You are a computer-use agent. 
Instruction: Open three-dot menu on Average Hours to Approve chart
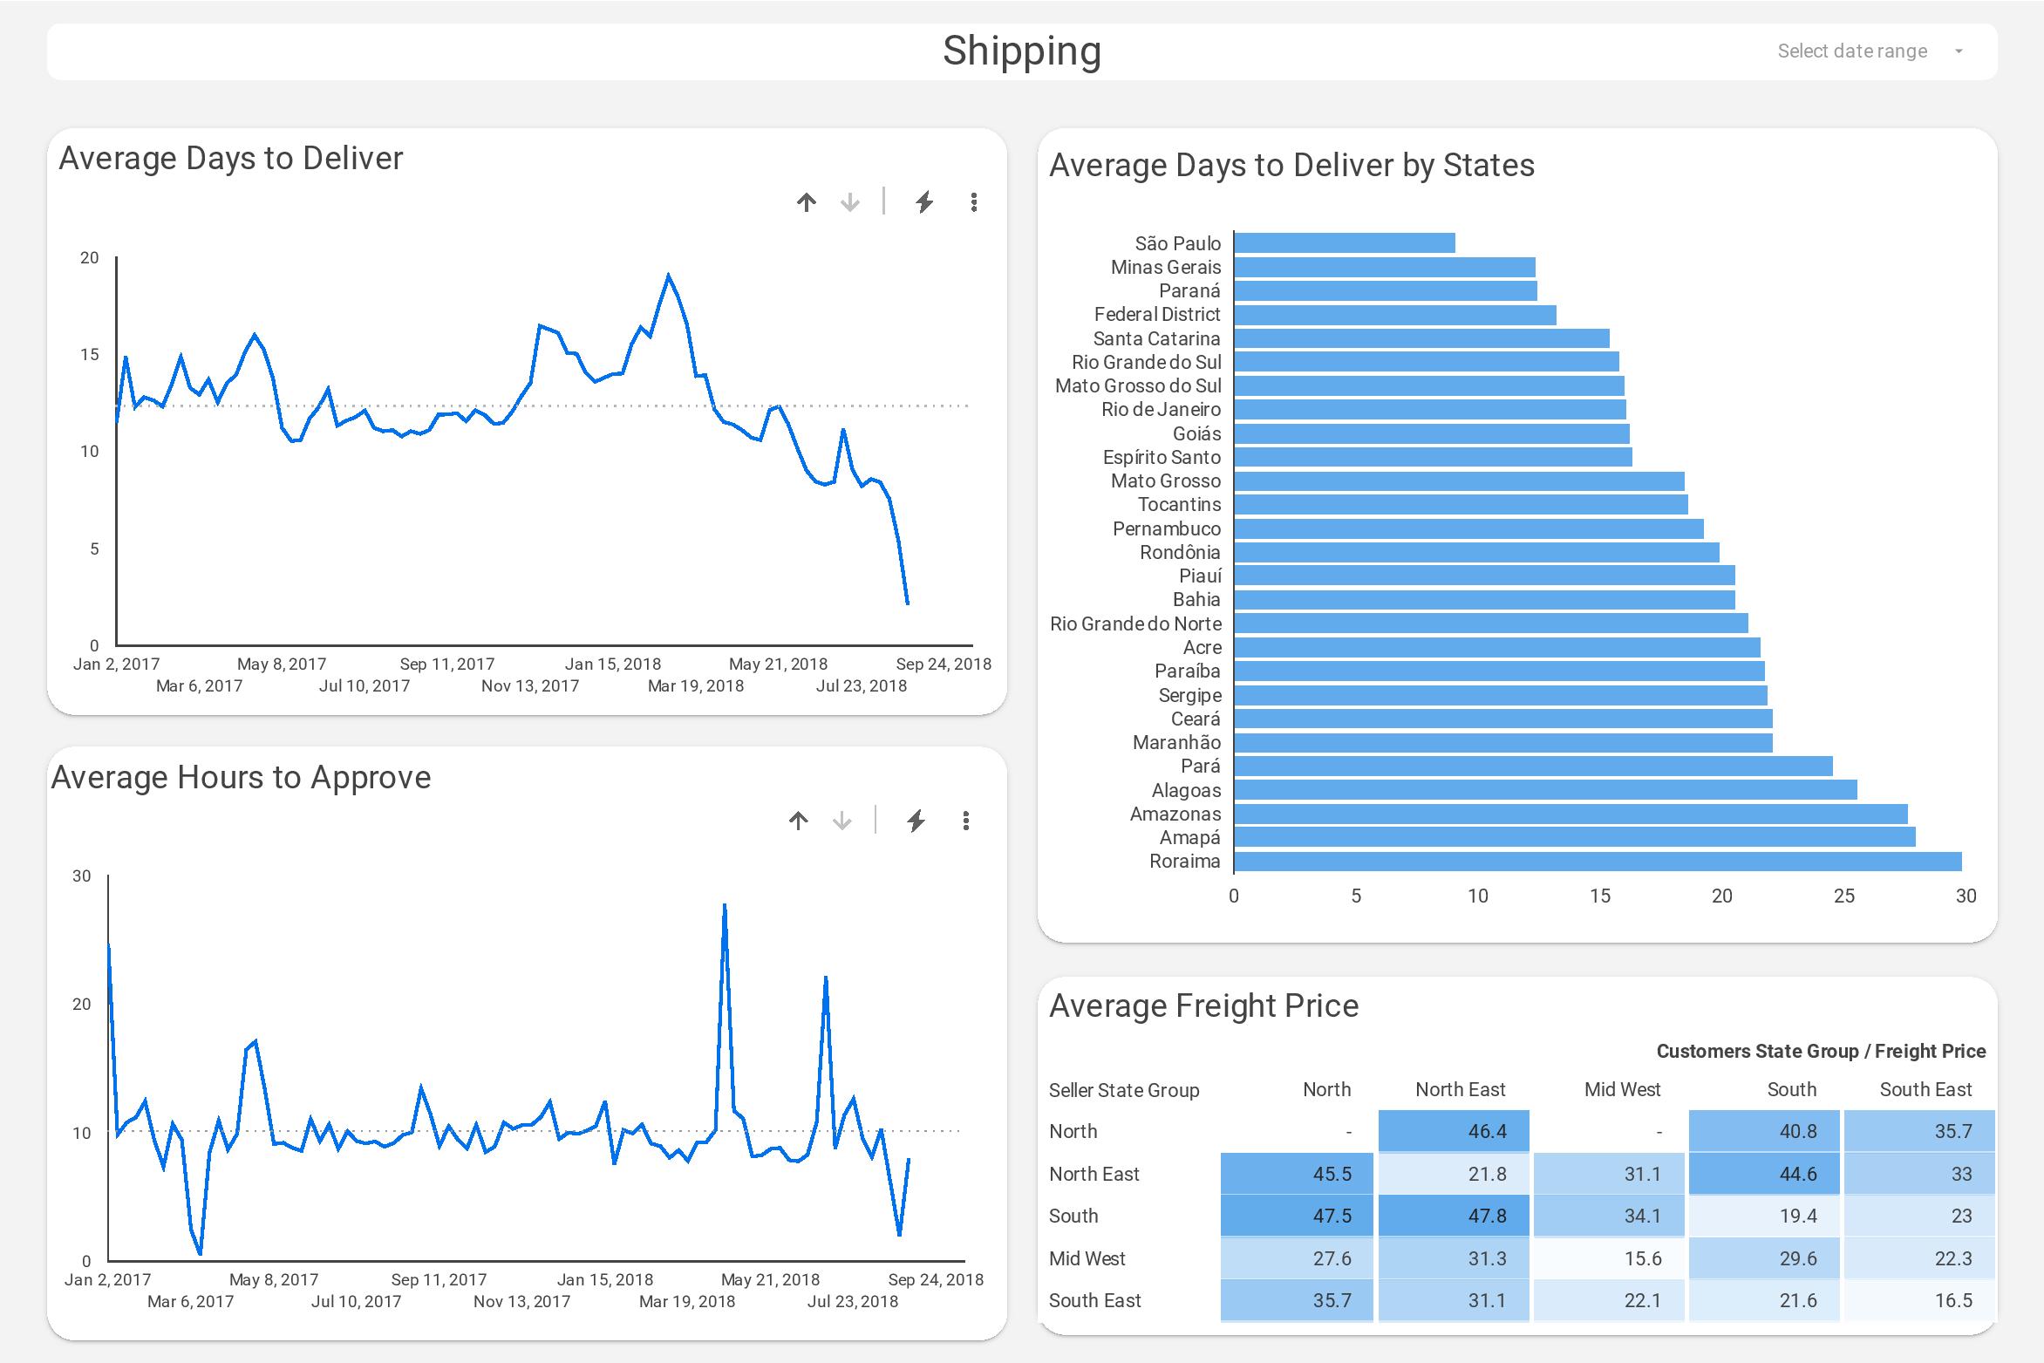[965, 821]
